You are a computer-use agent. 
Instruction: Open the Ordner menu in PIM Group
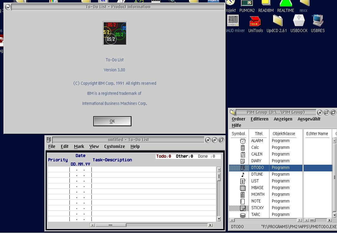238,119
